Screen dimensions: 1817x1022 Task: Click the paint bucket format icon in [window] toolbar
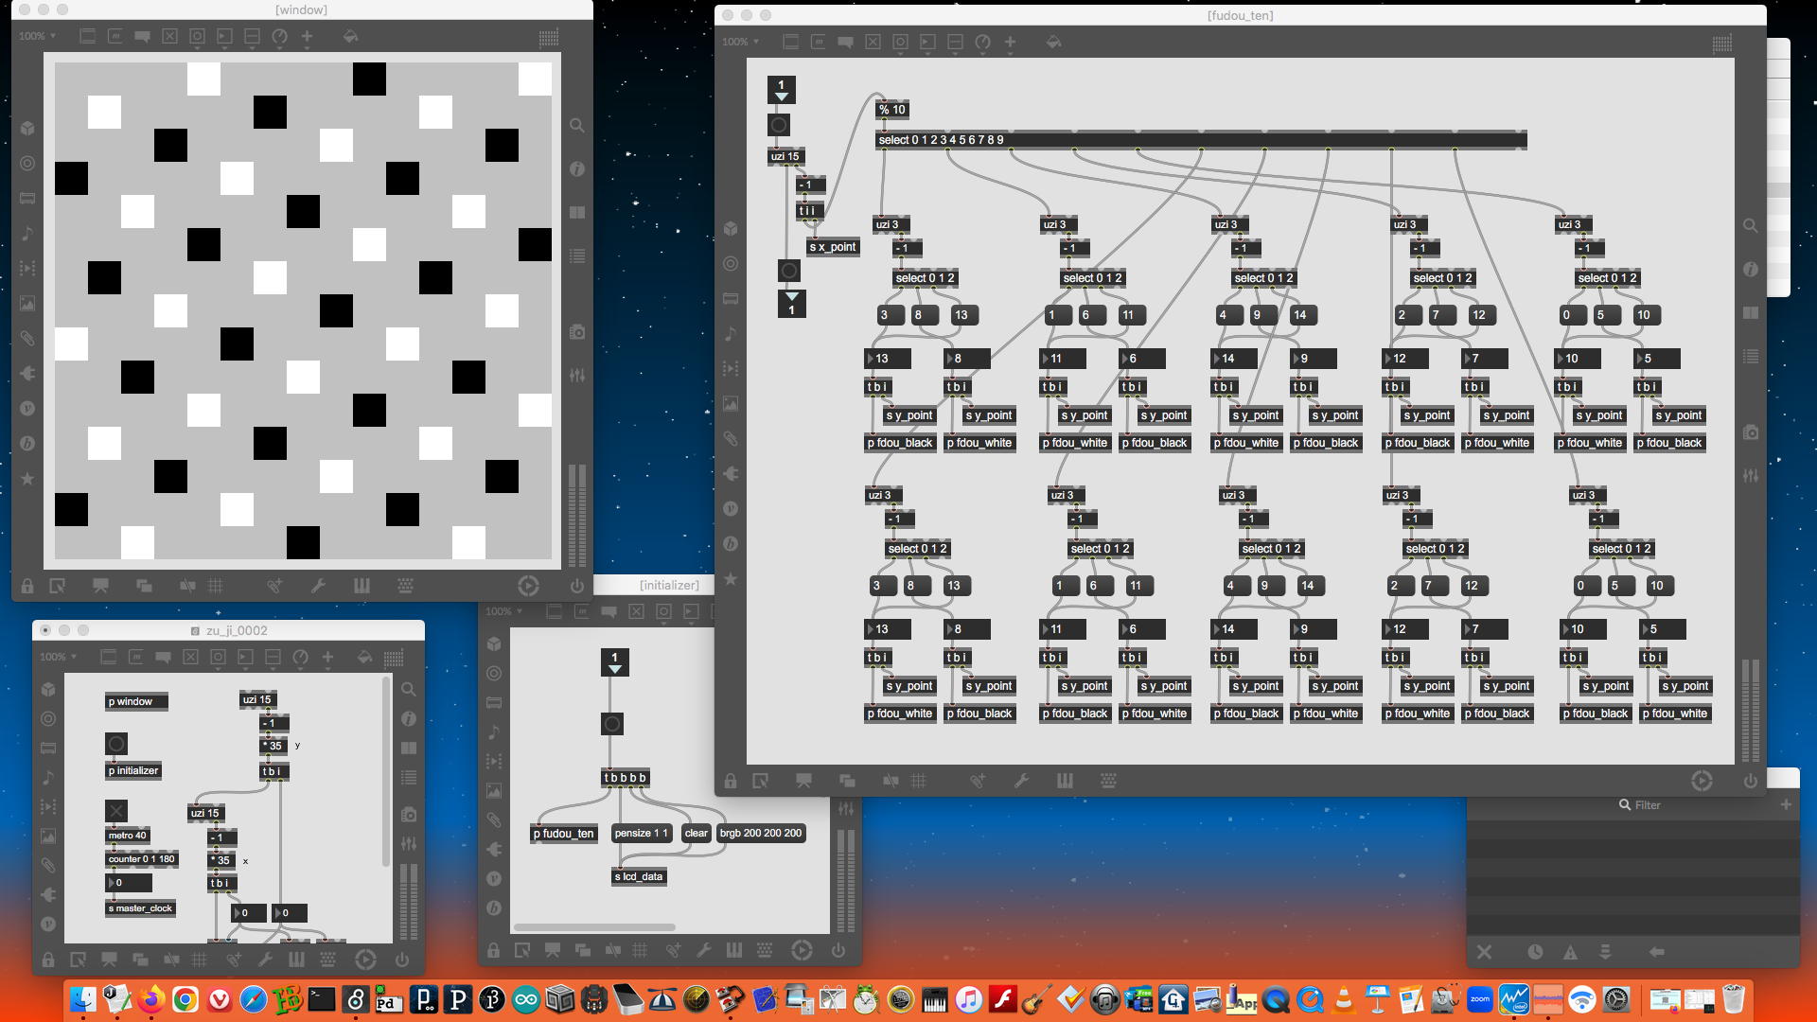coord(350,36)
